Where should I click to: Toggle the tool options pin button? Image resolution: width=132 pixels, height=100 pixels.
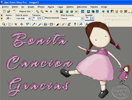[x=2, y=18]
